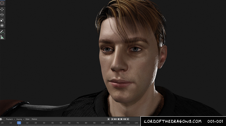Image resolution: width=226 pixels, height=126 pixels.
Task: Open the timeline View menu
Action: 27,119
